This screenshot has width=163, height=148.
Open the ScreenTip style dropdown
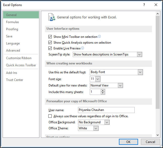click(x=139, y=54)
